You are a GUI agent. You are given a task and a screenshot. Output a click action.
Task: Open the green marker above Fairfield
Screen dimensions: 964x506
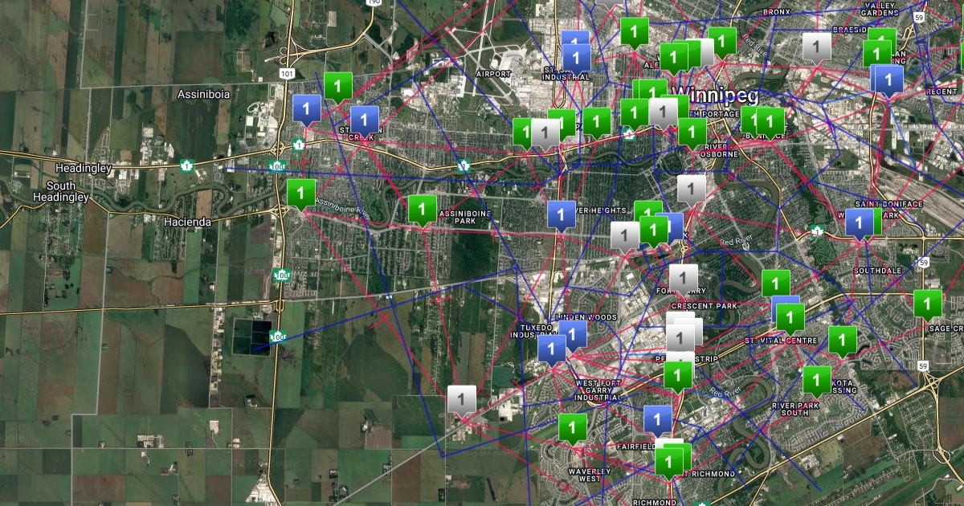point(573,427)
